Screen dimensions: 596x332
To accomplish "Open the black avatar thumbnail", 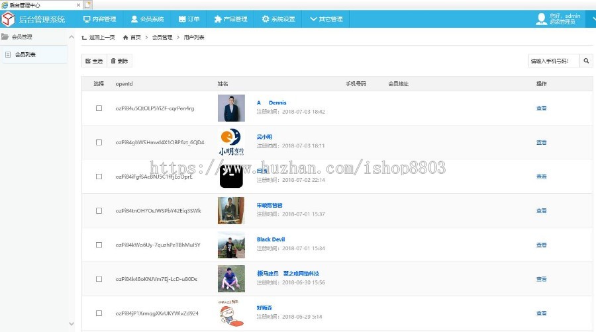I will 231,177.
